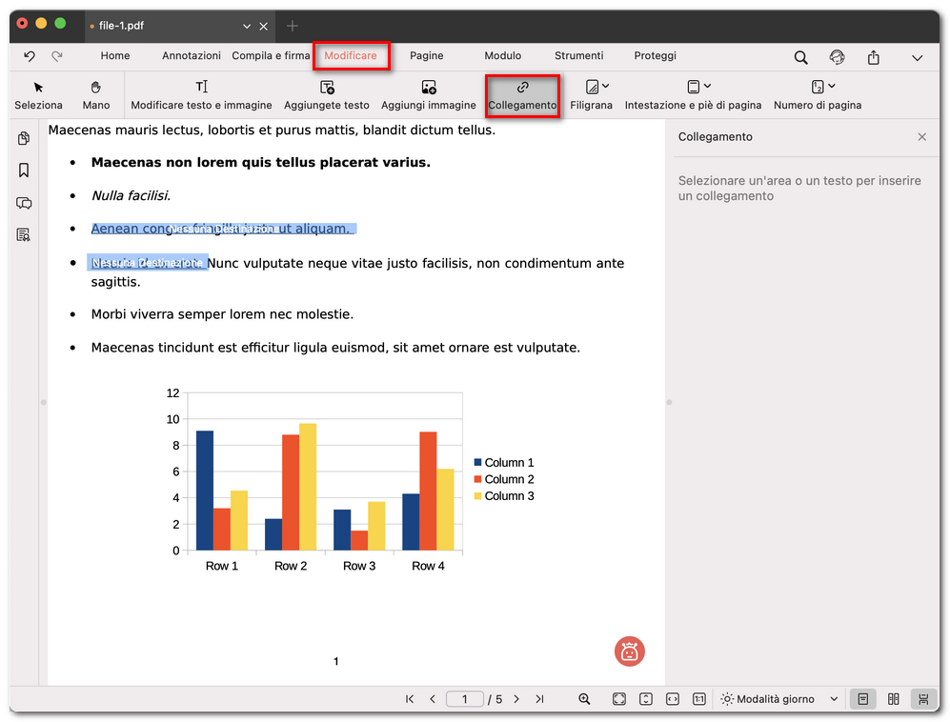The height and width of the screenshot is (722, 950).
Task: Click the page number input field
Action: pyautogui.click(x=465, y=698)
